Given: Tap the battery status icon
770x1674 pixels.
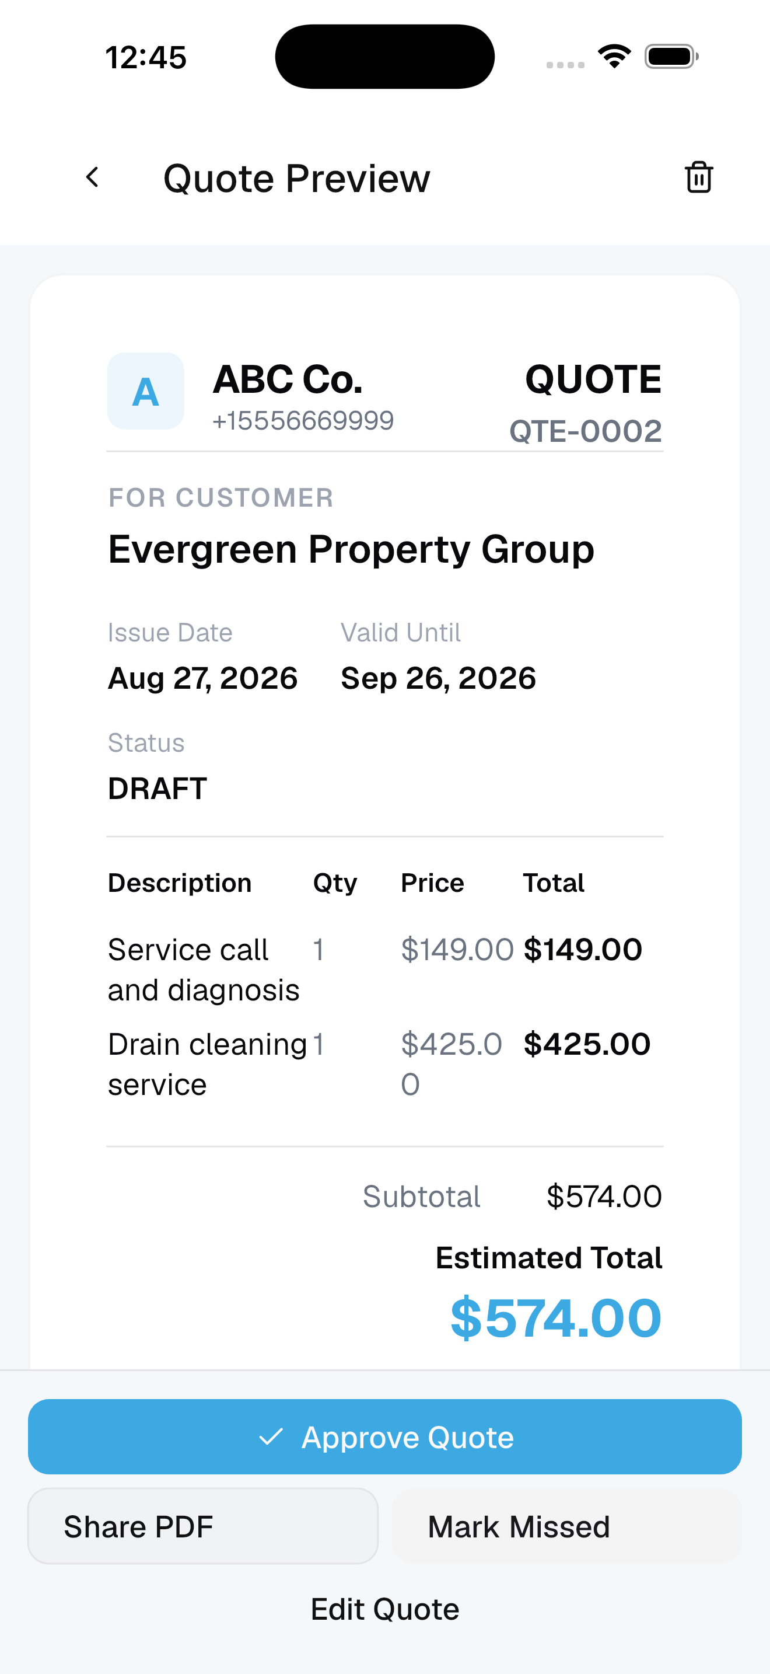Looking at the screenshot, I should (x=671, y=56).
